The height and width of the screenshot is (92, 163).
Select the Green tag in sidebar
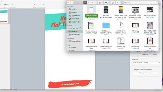[x=73, y=48]
